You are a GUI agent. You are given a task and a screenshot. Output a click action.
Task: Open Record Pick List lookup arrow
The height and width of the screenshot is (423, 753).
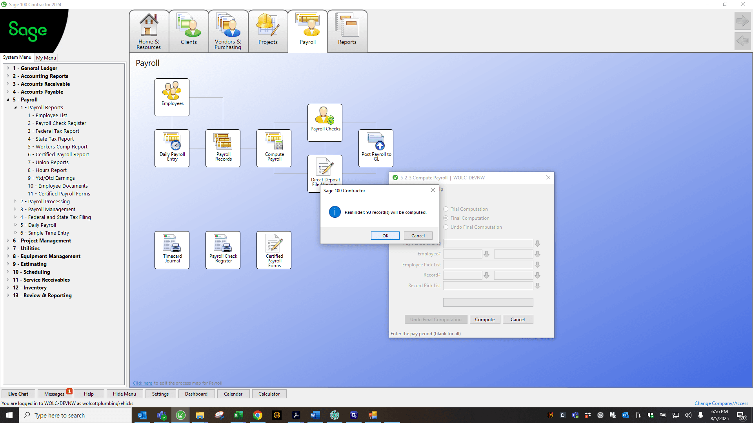(x=538, y=286)
